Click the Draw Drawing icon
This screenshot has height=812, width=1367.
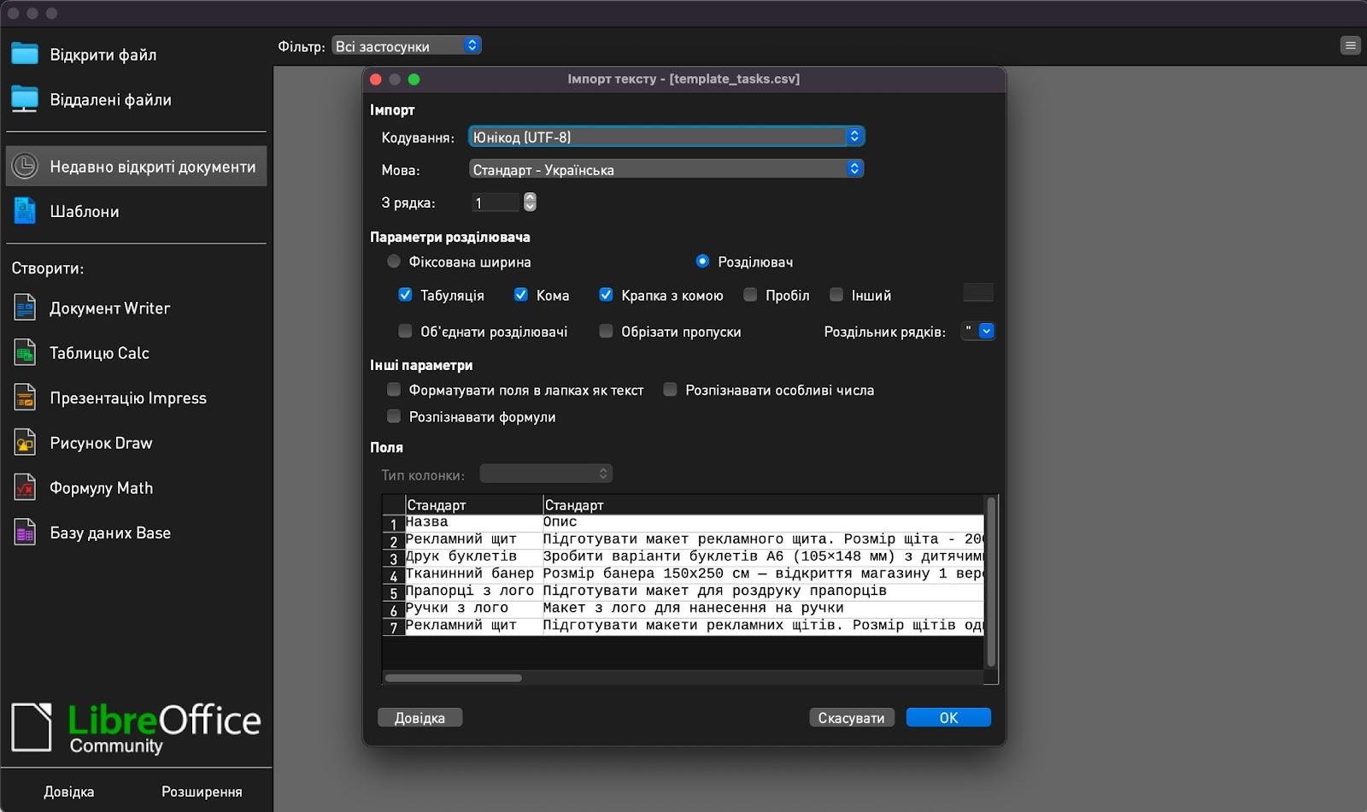pos(25,443)
